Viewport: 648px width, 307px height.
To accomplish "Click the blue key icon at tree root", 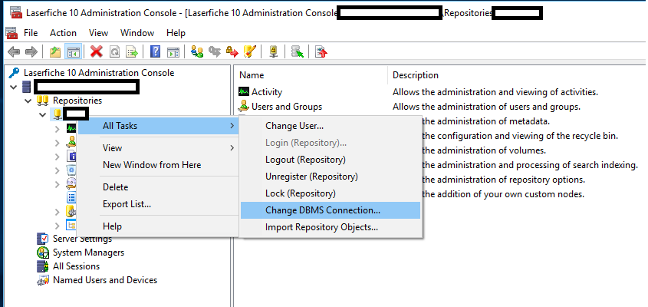I will point(14,73).
